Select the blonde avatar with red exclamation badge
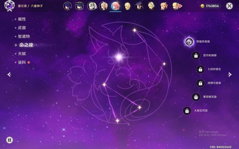Image resolution: width=239 pixels, height=149 pixels. pos(176,6)
